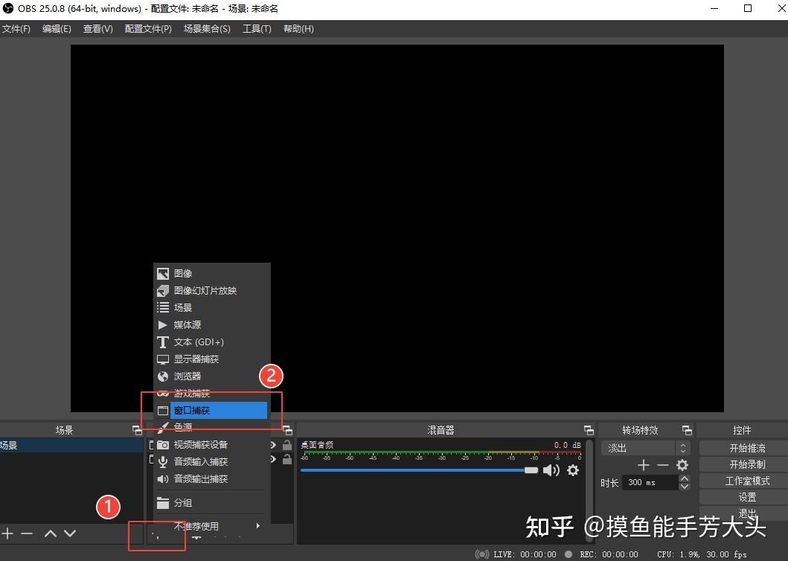Select 窗口捕获 window capture
Viewport: 788px width, 561px height.
[211, 410]
